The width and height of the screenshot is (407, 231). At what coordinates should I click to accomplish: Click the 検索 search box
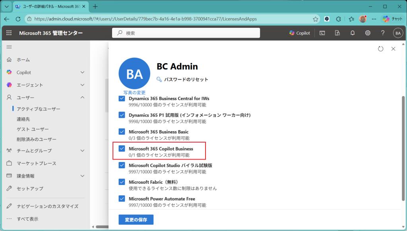click(x=186, y=33)
